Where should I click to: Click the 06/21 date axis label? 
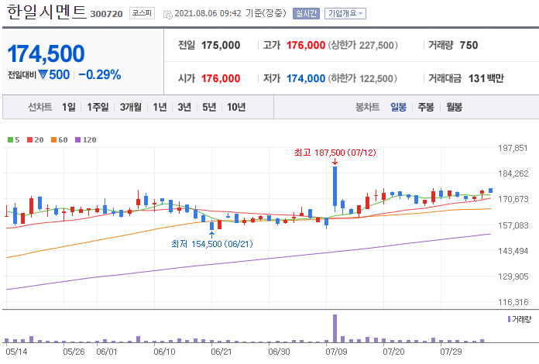(221, 352)
